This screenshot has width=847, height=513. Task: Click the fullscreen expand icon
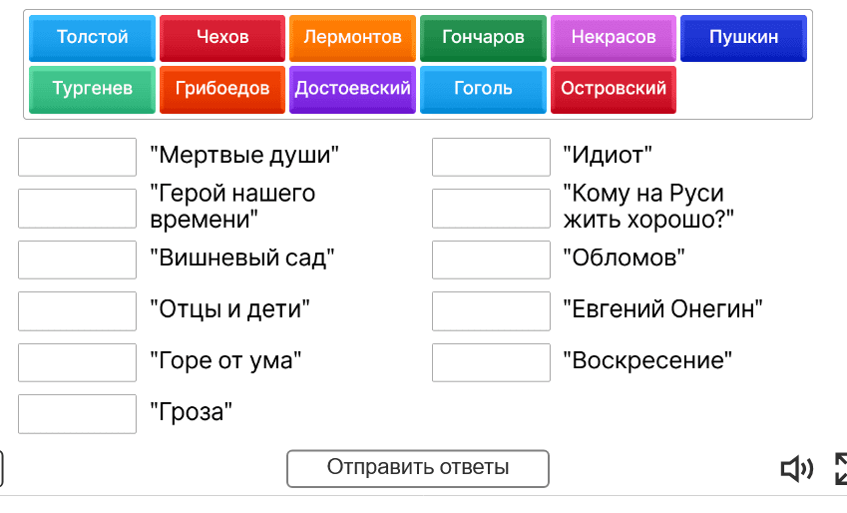point(840,468)
